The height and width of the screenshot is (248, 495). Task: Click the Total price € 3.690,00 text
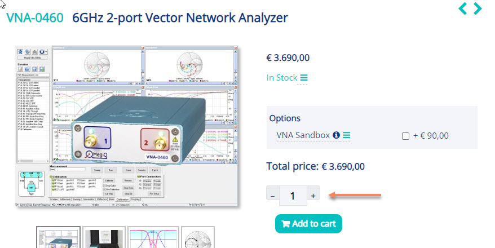coord(315,166)
